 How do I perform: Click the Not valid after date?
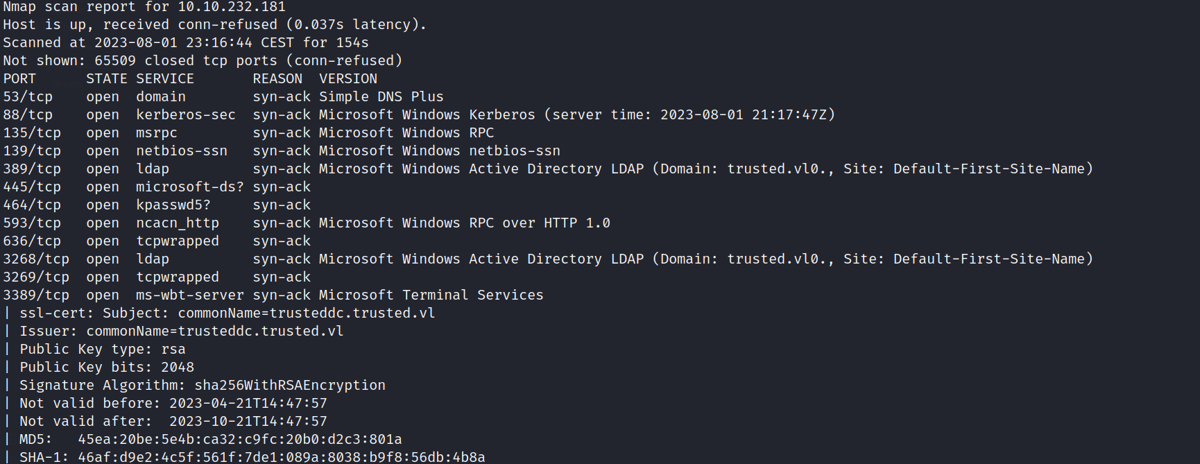point(248,422)
